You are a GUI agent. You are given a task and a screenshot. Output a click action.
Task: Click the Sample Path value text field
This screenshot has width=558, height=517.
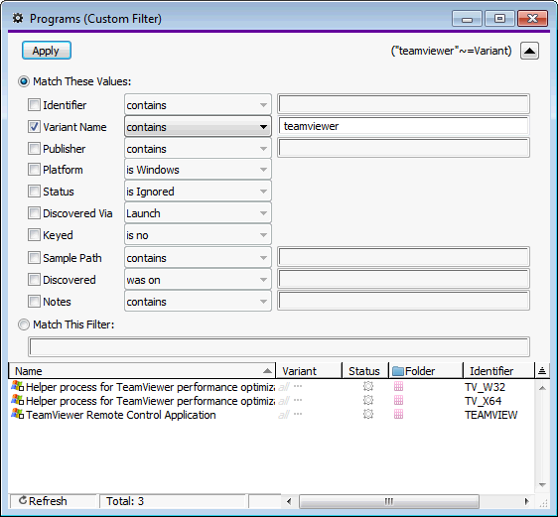[x=403, y=257]
